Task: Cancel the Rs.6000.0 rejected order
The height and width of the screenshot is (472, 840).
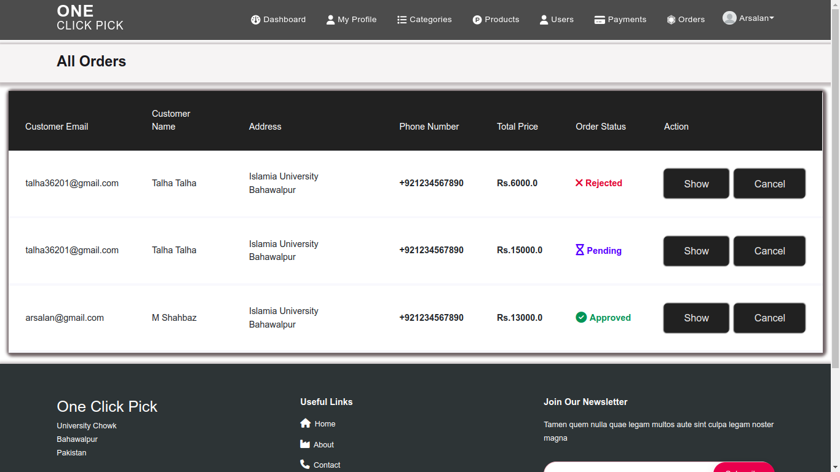Action: [x=769, y=184]
